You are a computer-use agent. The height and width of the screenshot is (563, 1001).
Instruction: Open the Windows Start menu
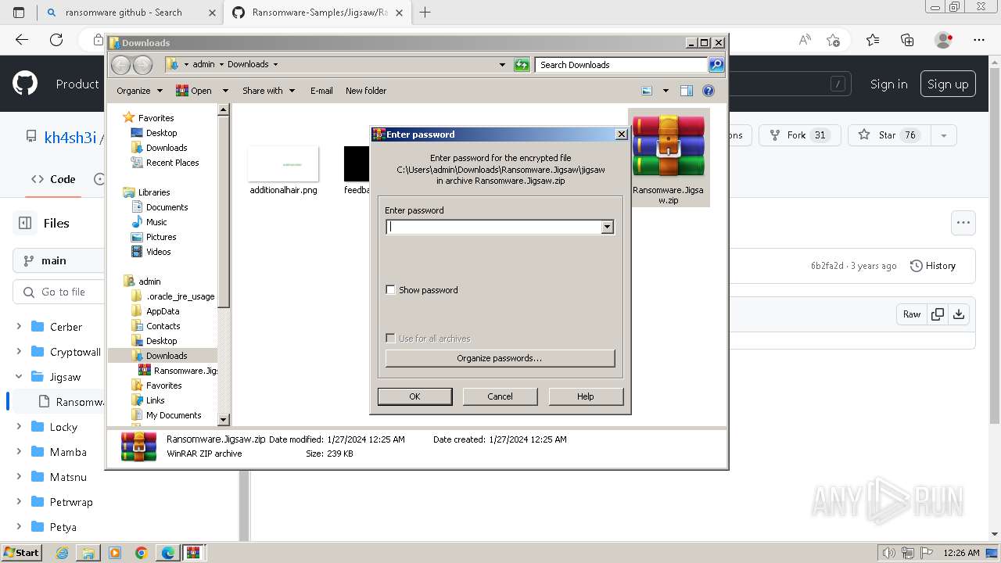pyautogui.click(x=21, y=553)
